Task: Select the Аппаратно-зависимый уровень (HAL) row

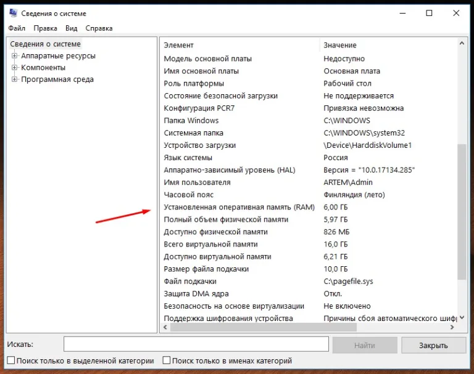Action: 309,170
